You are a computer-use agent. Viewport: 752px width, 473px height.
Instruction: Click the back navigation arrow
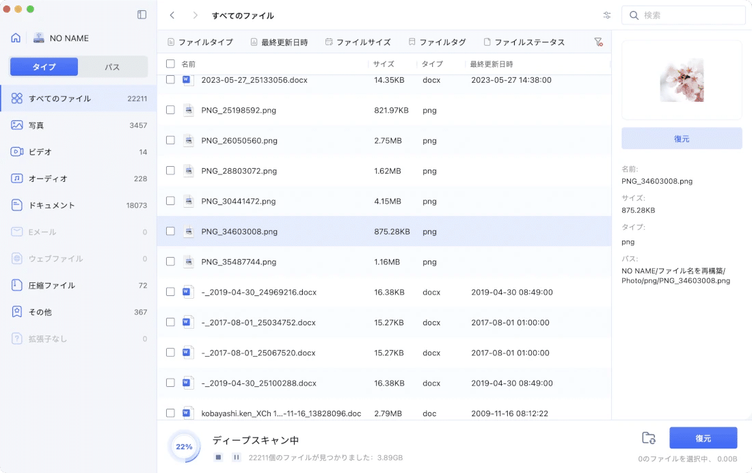coord(172,15)
